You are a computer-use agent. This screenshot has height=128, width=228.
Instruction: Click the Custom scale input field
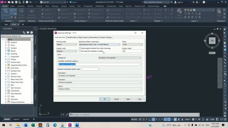pos(132,51)
